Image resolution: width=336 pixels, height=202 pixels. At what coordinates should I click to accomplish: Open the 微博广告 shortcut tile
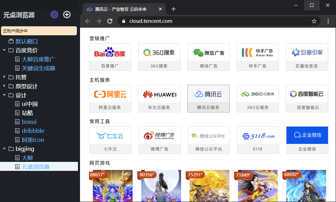(x=160, y=140)
